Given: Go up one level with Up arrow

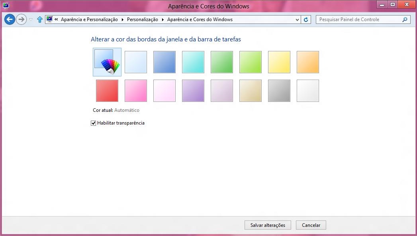Looking at the screenshot, I should click(x=39, y=20).
